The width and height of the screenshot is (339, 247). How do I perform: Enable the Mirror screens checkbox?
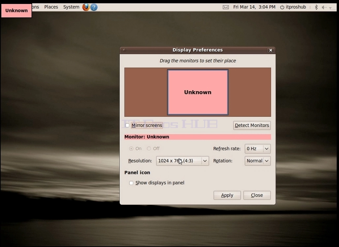pos(127,125)
